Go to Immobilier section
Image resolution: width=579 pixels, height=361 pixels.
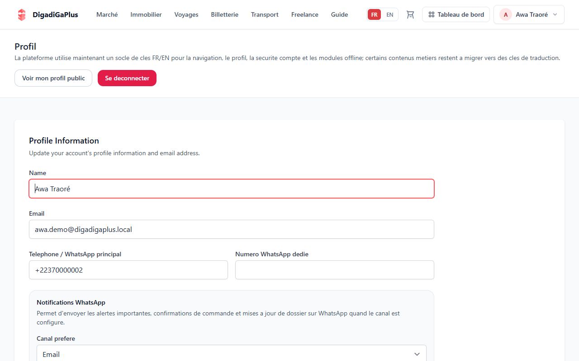pyautogui.click(x=146, y=14)
